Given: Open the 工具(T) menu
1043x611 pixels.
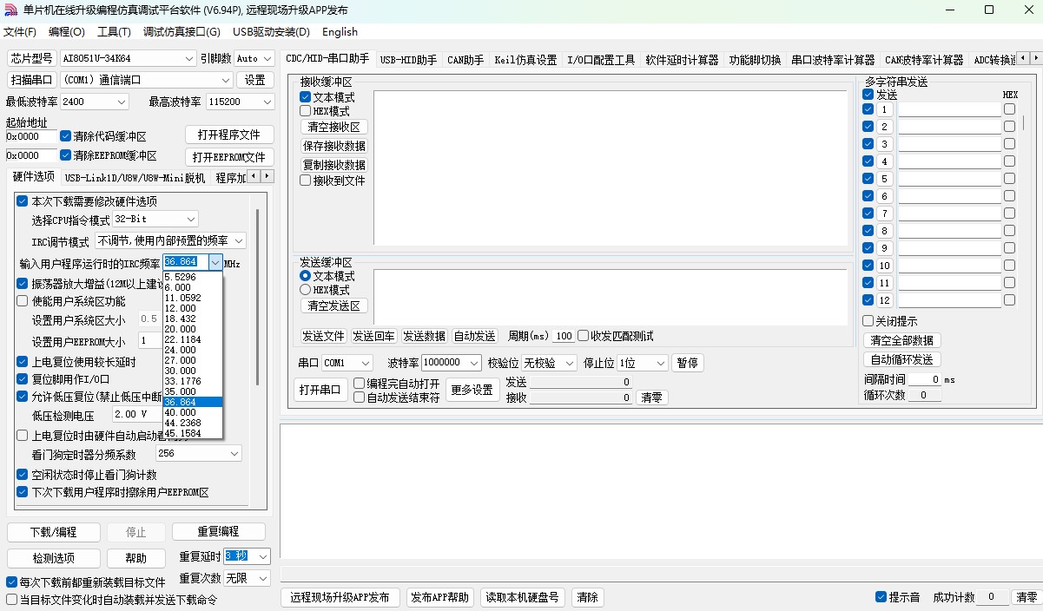Looking at the screenshot, I should coord(114,32).
